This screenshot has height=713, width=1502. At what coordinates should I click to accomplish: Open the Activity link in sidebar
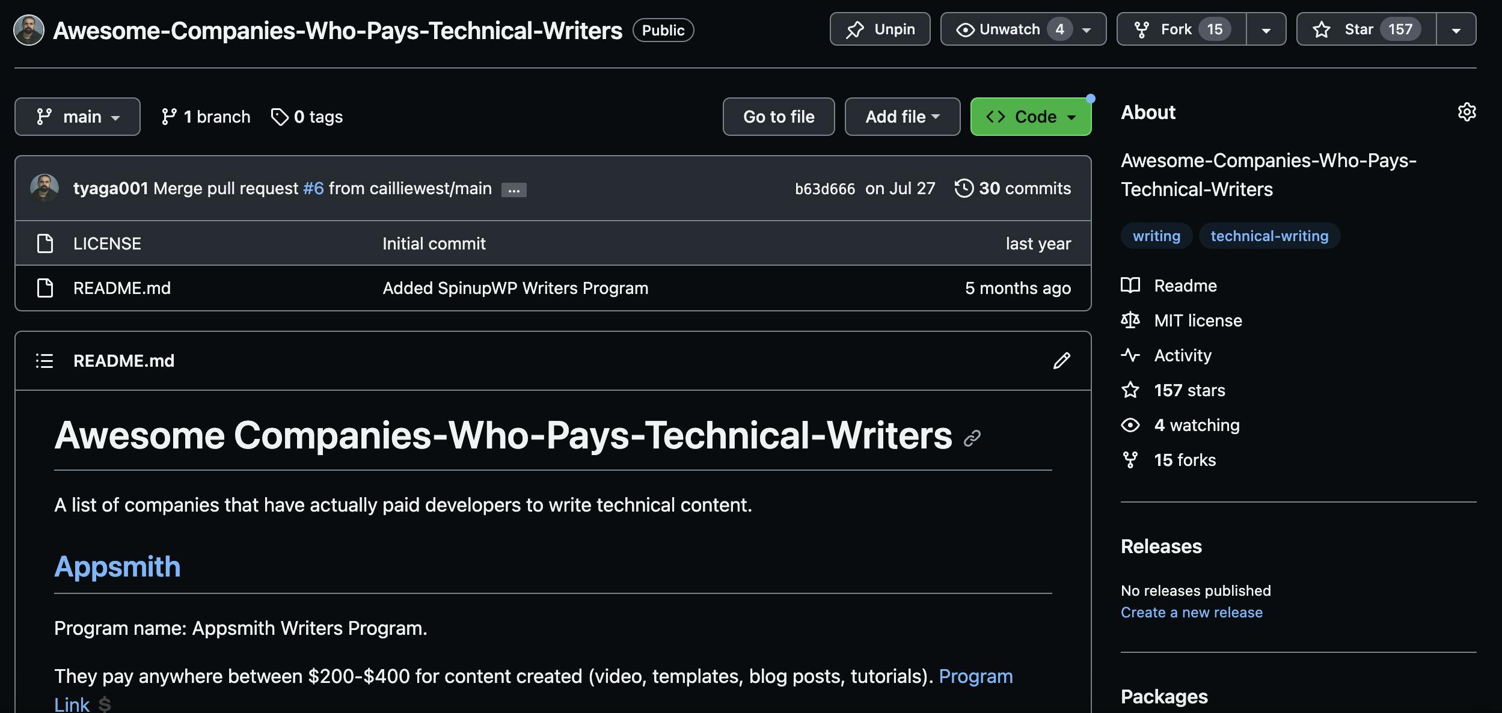[1183, 355]
